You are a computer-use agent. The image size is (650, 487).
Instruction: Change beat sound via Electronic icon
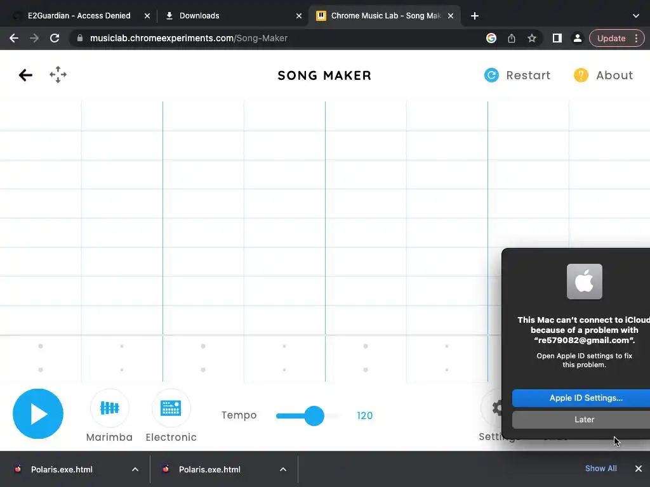tap(171, 408)
